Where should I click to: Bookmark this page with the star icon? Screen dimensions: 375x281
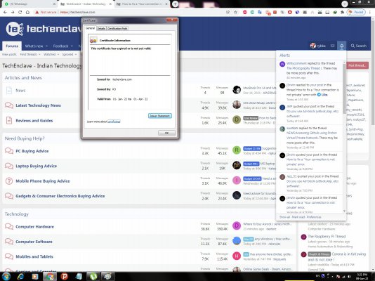click(x=235, y=12)
